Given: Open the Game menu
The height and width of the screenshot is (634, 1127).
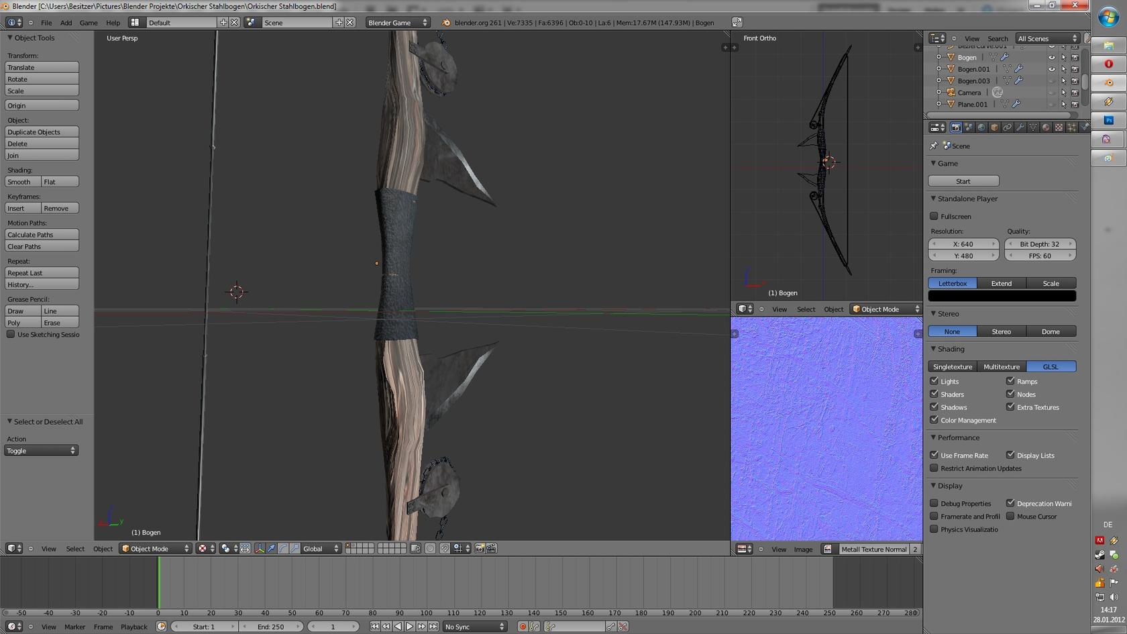Looking at the screenshot, I should (89, 23).
